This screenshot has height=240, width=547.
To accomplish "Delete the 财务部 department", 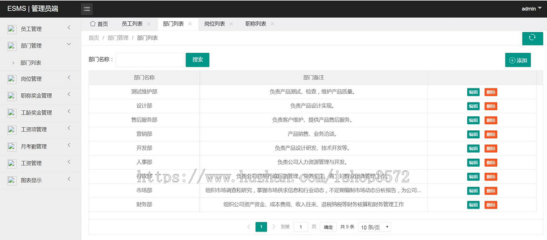I will (x=491, y=205).
